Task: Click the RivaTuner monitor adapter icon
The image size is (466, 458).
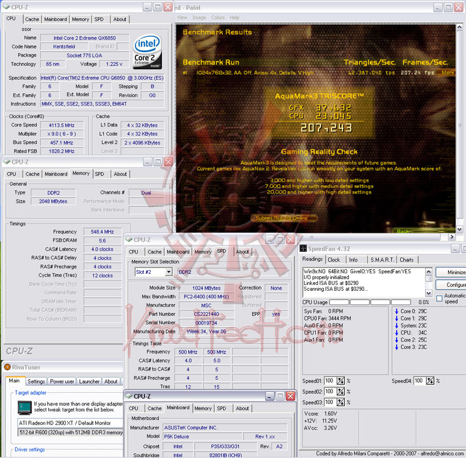Action: 24,408
